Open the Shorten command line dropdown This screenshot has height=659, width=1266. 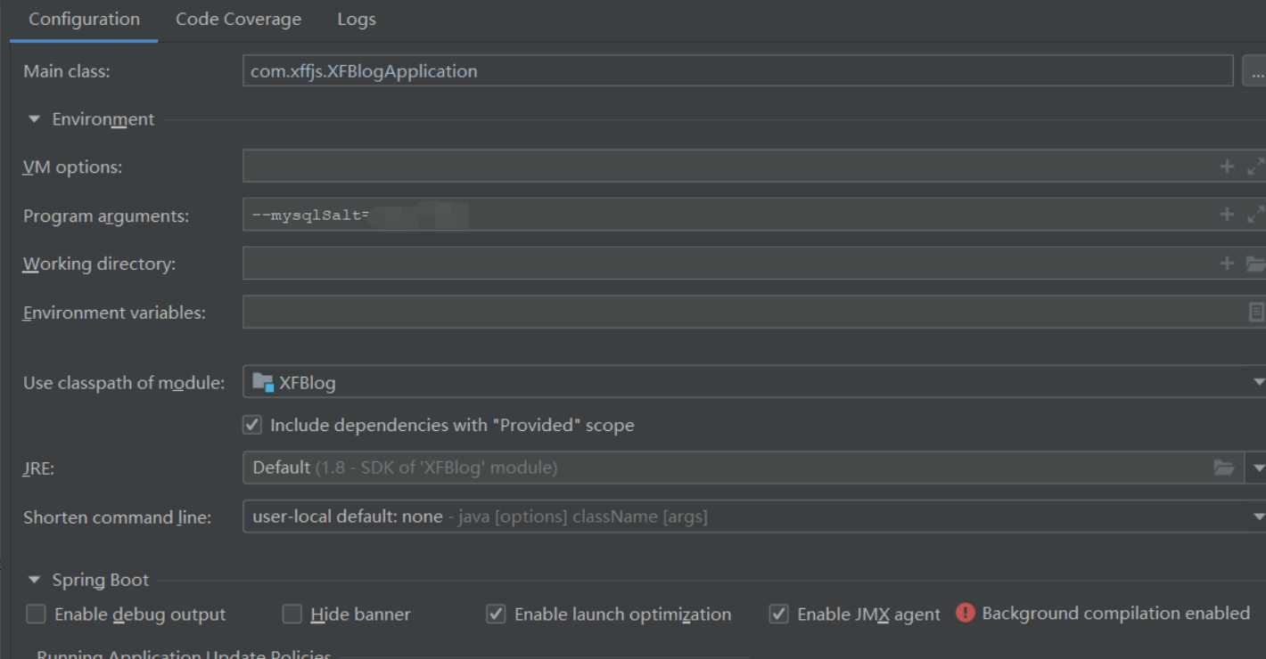(1257, 517)
